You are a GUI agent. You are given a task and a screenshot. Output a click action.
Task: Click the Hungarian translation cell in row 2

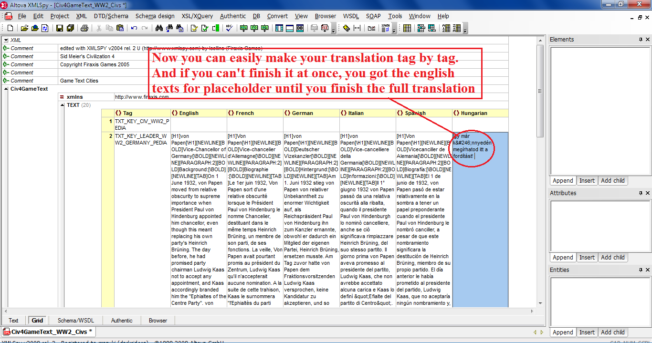click(481, 219)
